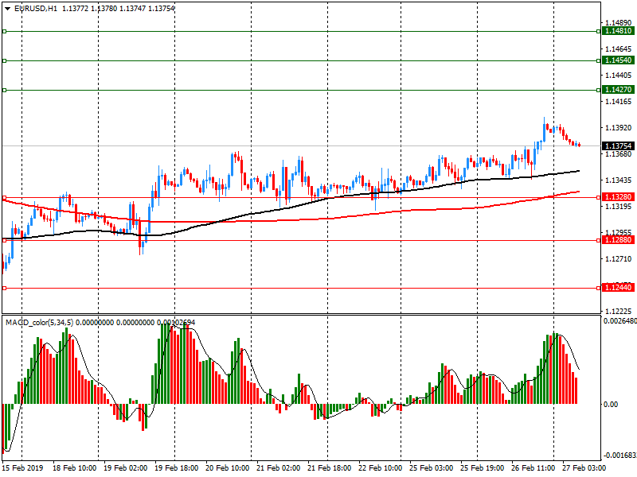Viewport: 637px width, 477px height.
Task: Select the left handle of the 1.14270 line
Action: tap(4, 90)
